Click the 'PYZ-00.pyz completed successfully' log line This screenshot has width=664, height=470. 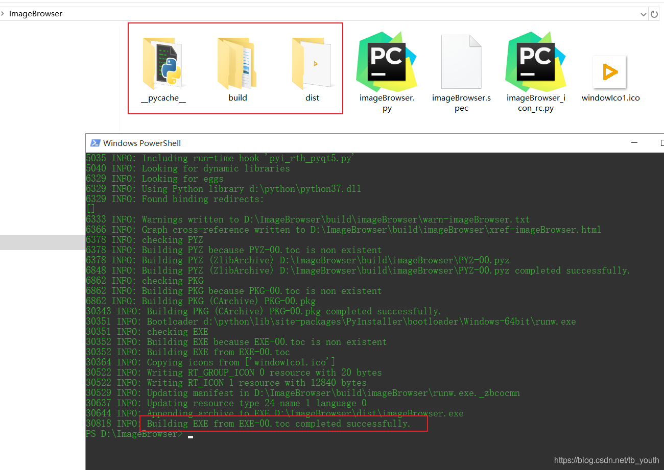358,270
